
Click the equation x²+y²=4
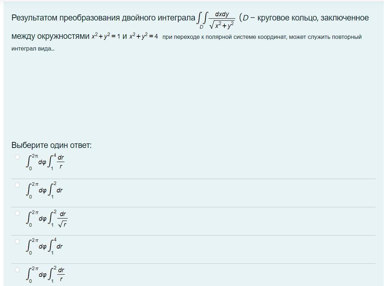click(144, 37)
